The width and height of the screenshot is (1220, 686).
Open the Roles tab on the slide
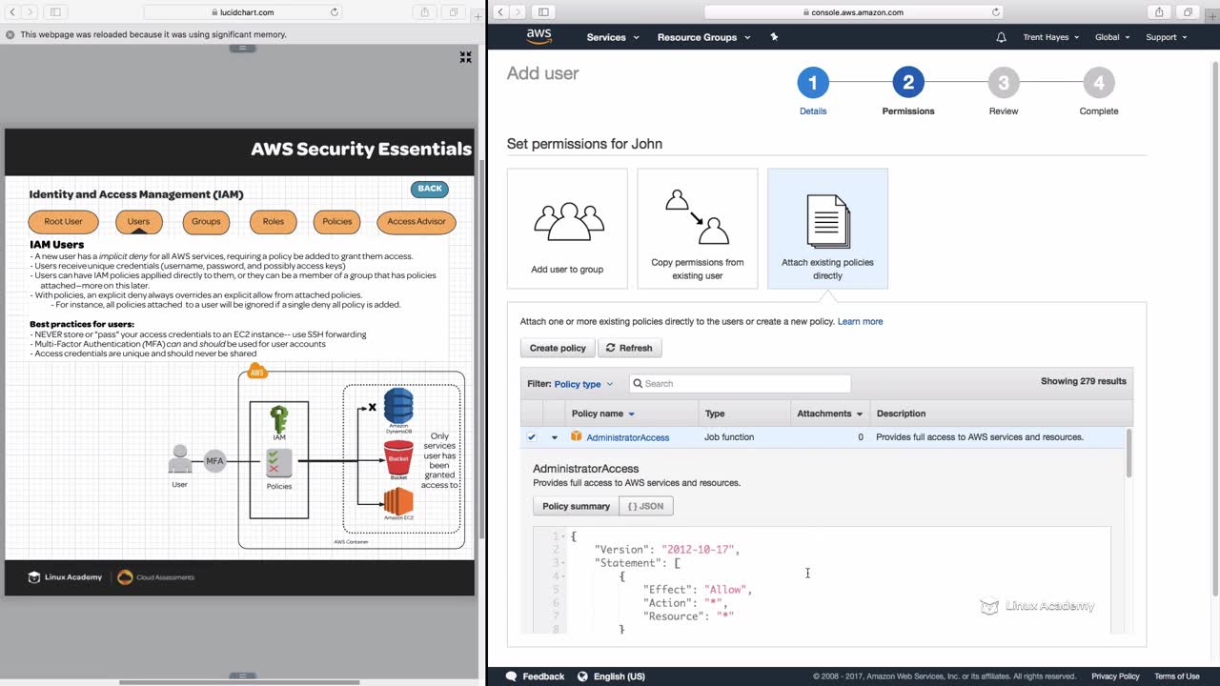(x=274, y=222)
